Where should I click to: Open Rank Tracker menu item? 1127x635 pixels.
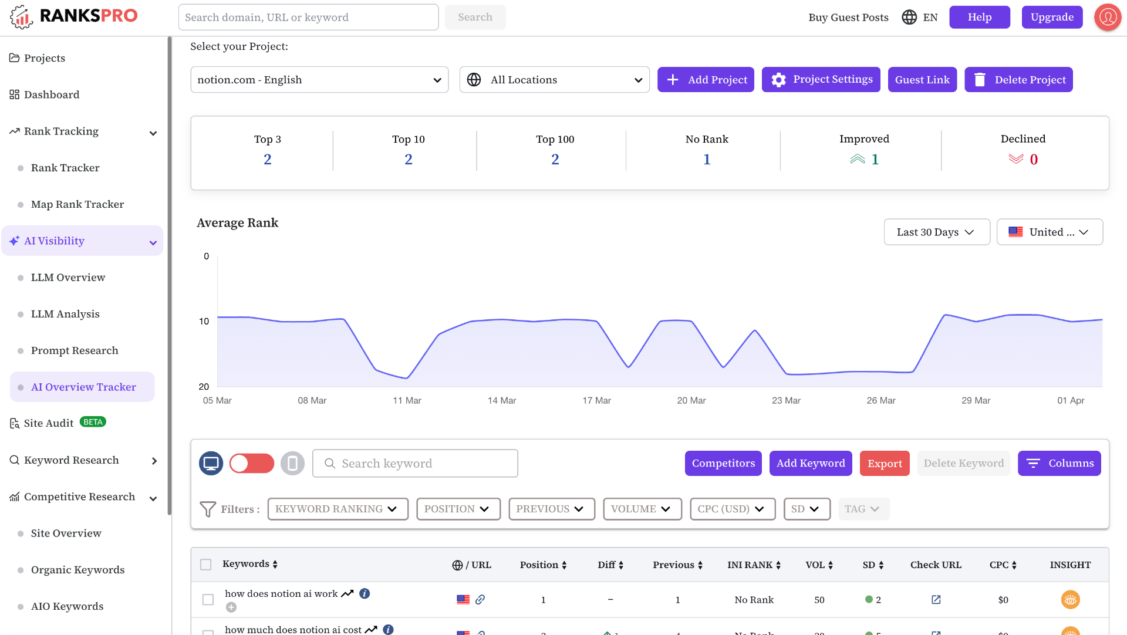click(x=65, y=168)
